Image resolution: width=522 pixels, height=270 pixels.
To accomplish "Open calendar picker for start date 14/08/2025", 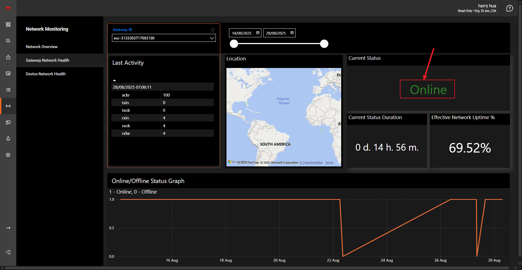I will coord(258,33).
